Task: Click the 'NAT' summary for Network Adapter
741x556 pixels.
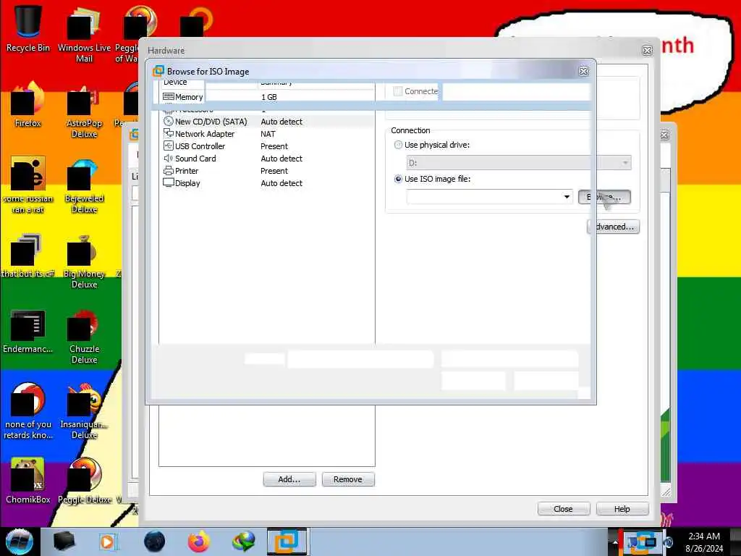Action: click(268, 134)
